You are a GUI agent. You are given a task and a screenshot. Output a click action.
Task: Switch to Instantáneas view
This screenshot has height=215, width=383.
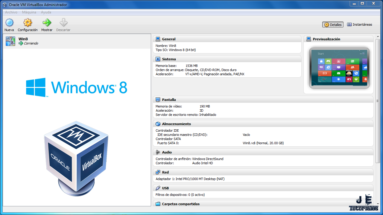[360, 24]
